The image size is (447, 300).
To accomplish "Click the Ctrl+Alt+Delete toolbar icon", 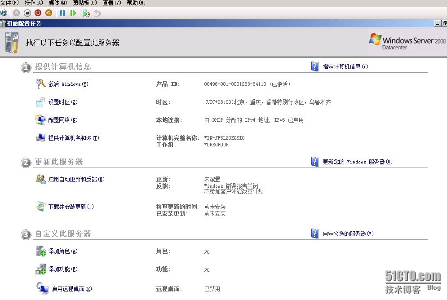I will (4, 13).
